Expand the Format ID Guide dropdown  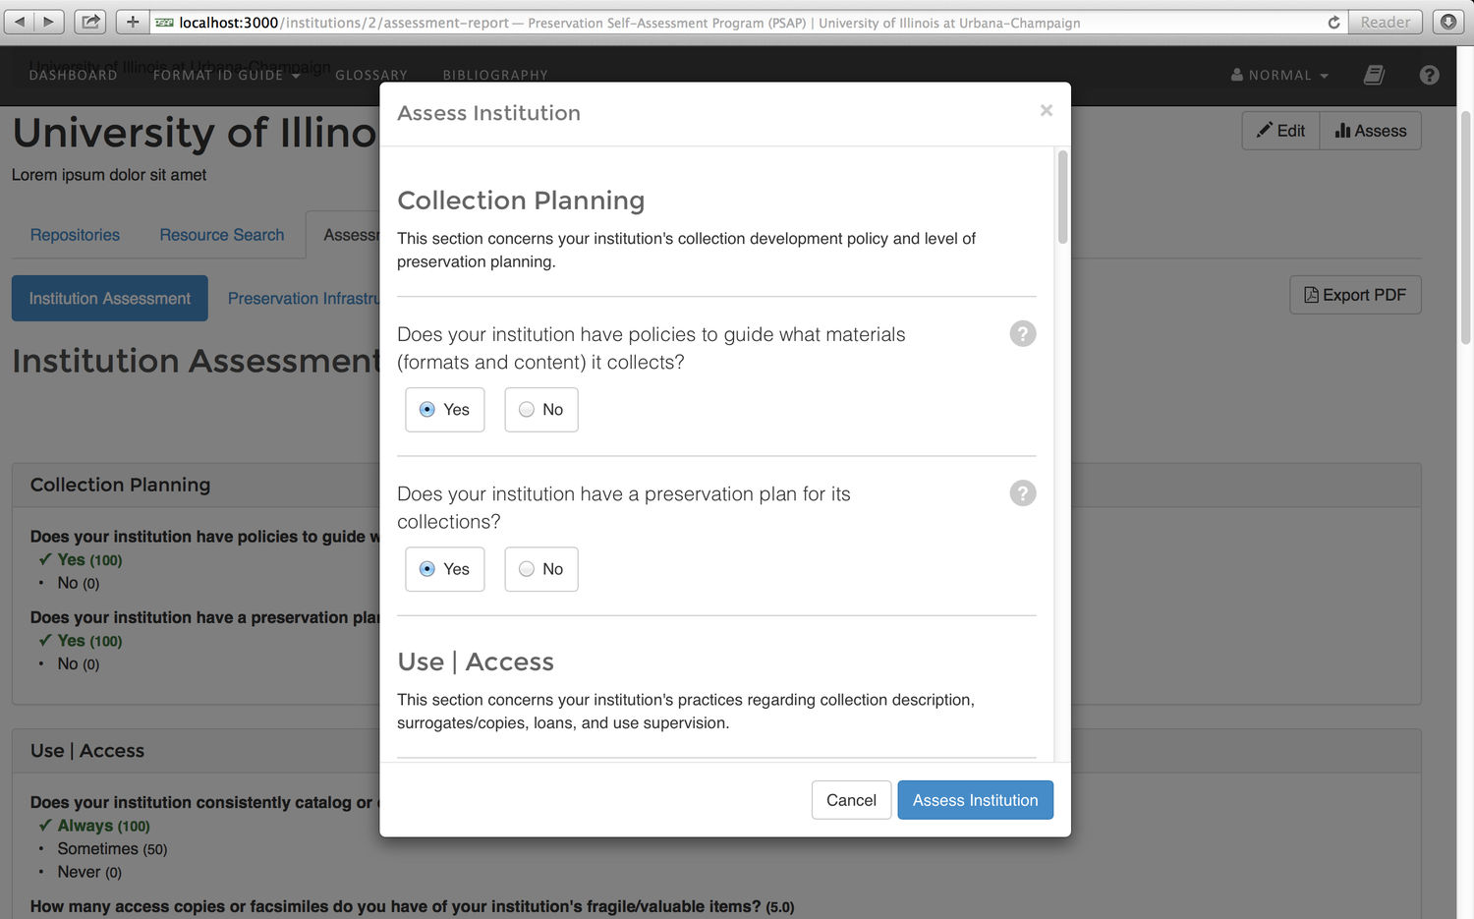click(x=226, y=74)
